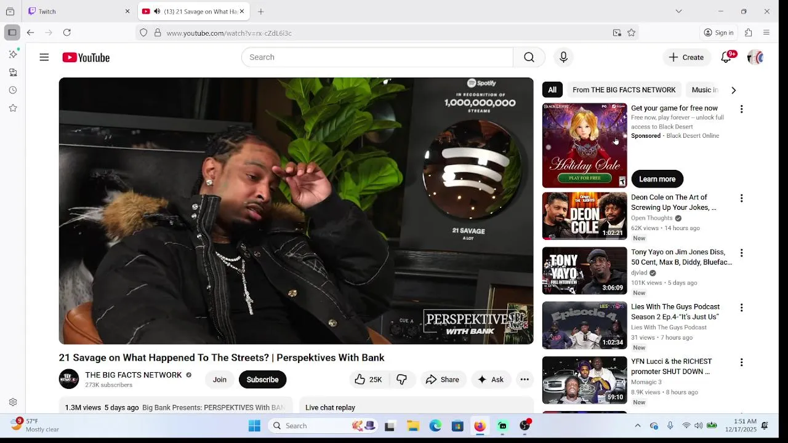Viewport: 788px width, 443px height.
Task: Open Deon Cole video thumbnail
Action: pos(584,216)
